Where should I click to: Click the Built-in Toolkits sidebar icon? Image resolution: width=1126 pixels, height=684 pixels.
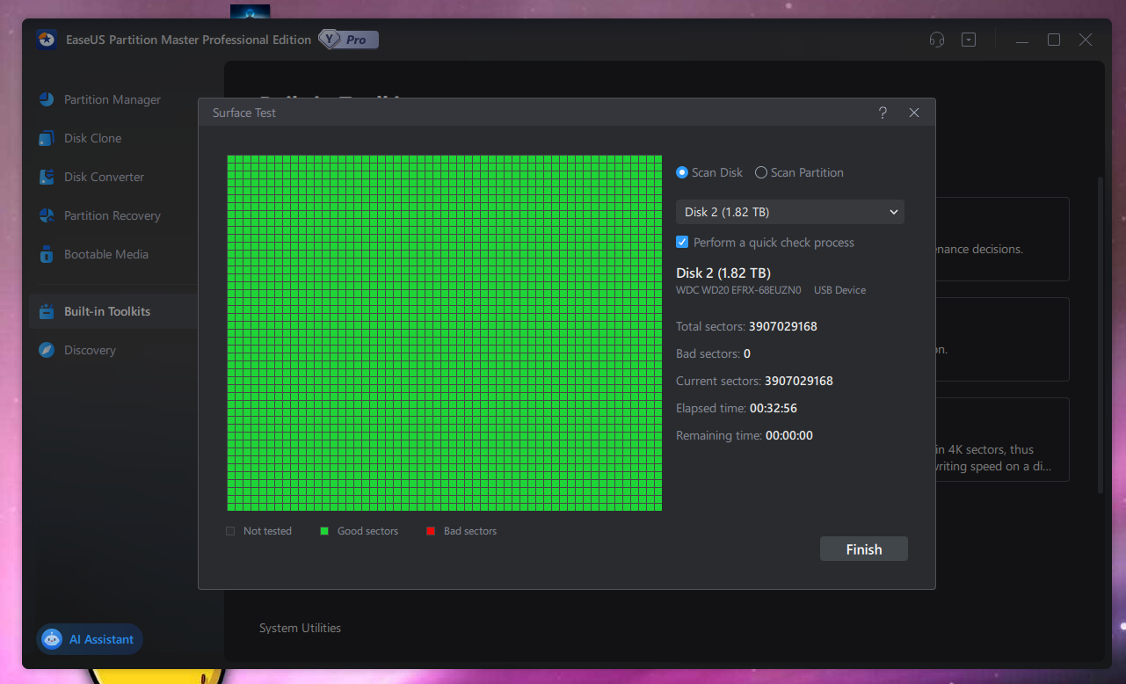(47, 311)
